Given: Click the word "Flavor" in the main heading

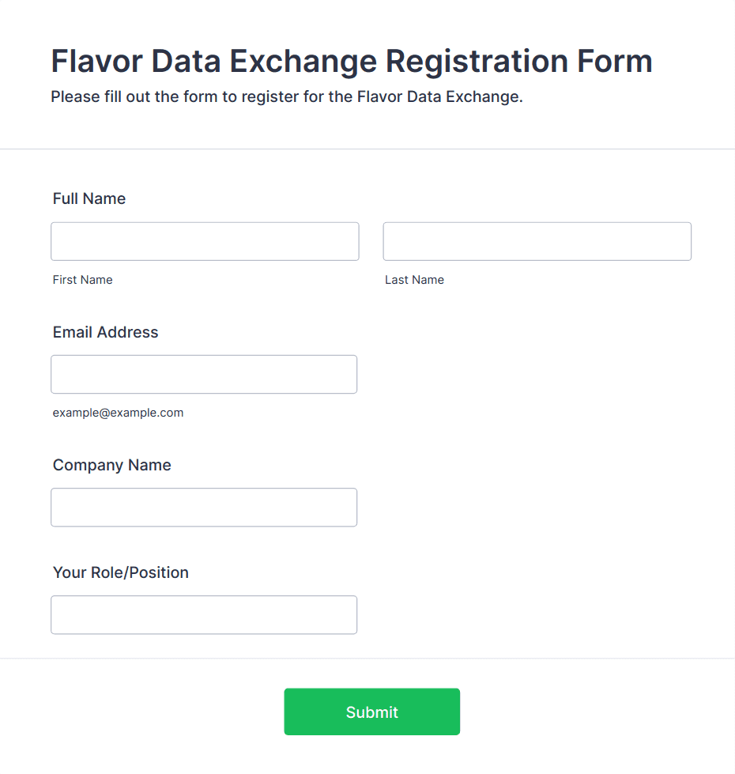Looking at the screenshot, I should (99, 61).
